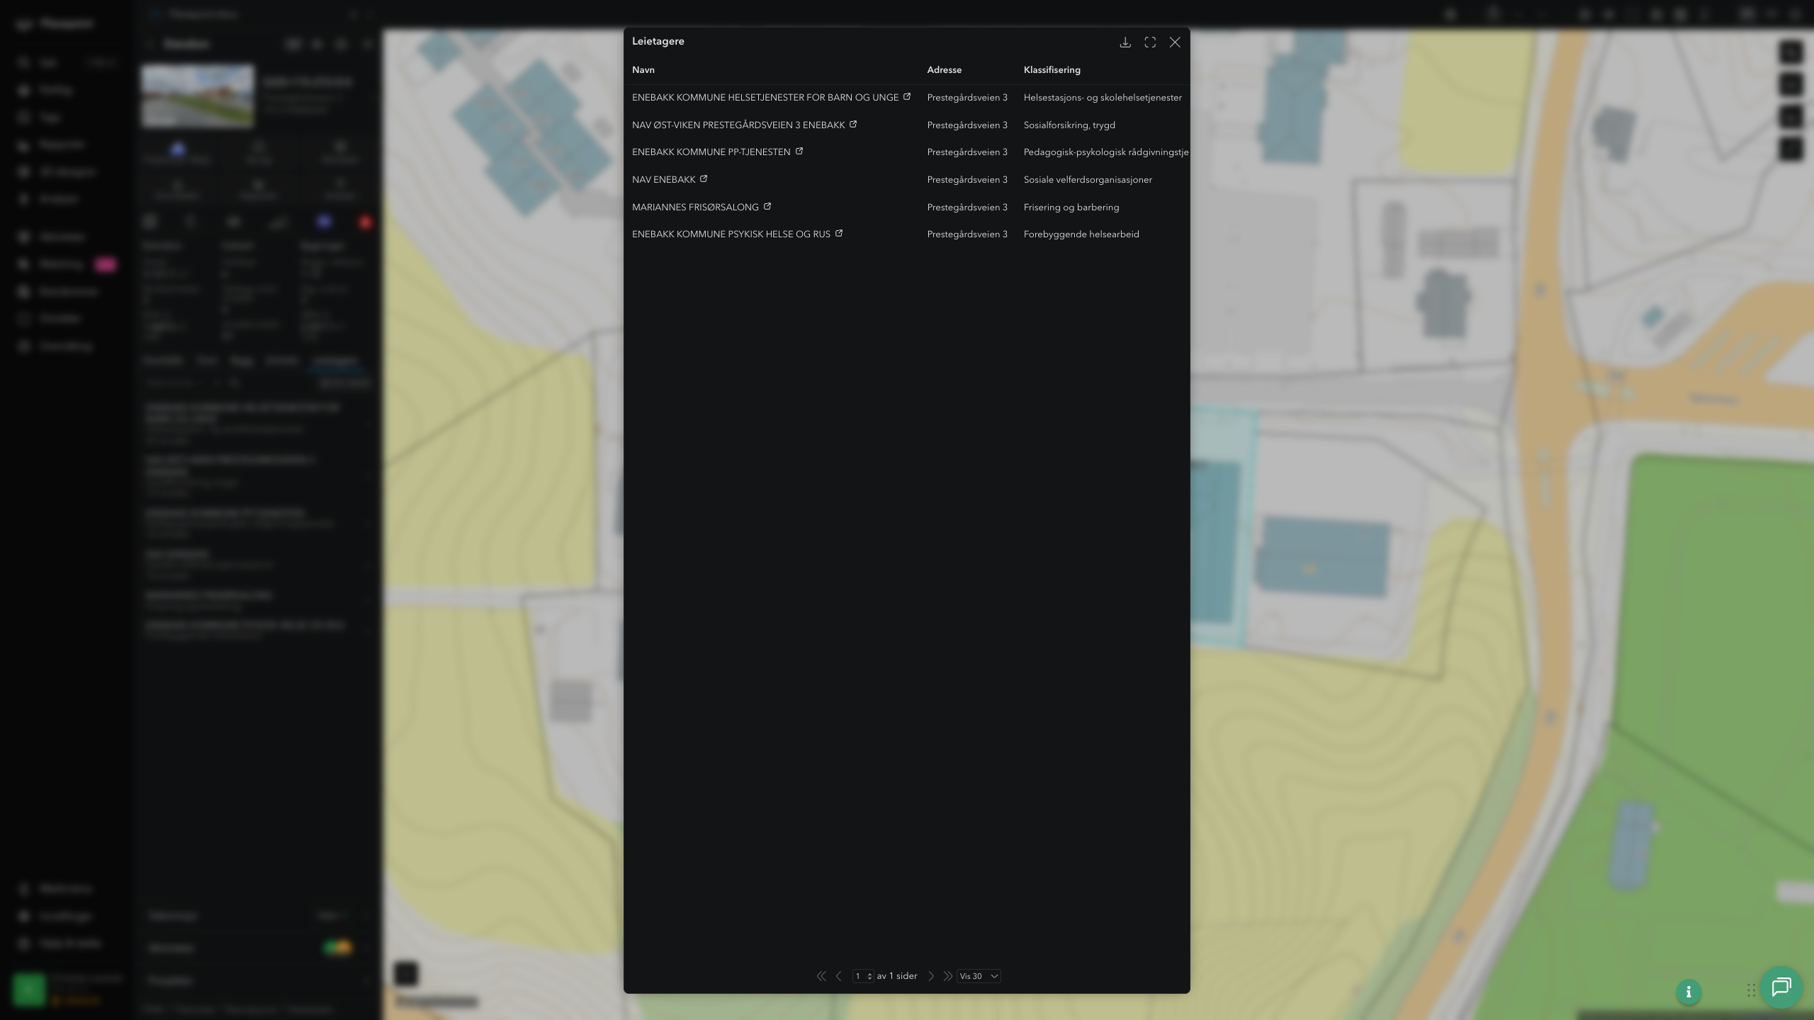Viewport: 1814px width, 1020px height.
Task: Click the address in the NAV ØST-VIKEN row
Action: pos(967,125)
